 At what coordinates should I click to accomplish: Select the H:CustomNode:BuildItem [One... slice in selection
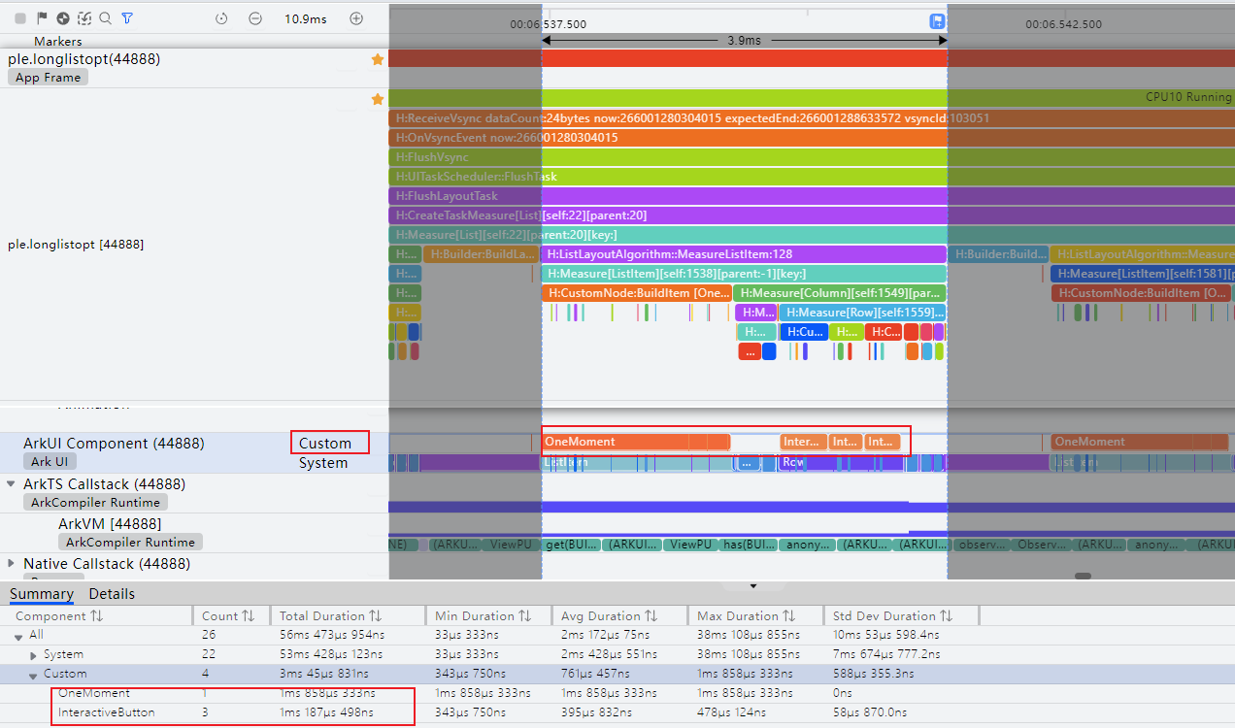click(x=636, y=293)
